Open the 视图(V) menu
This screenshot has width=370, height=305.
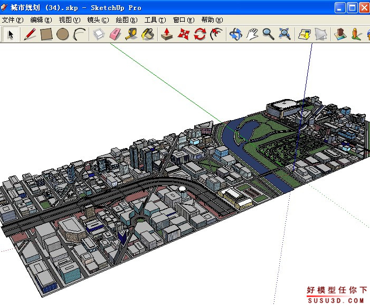tap(70, 20)
